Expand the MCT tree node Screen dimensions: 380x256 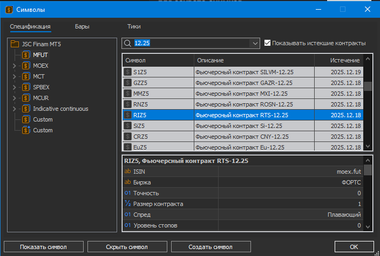point(15,76)
